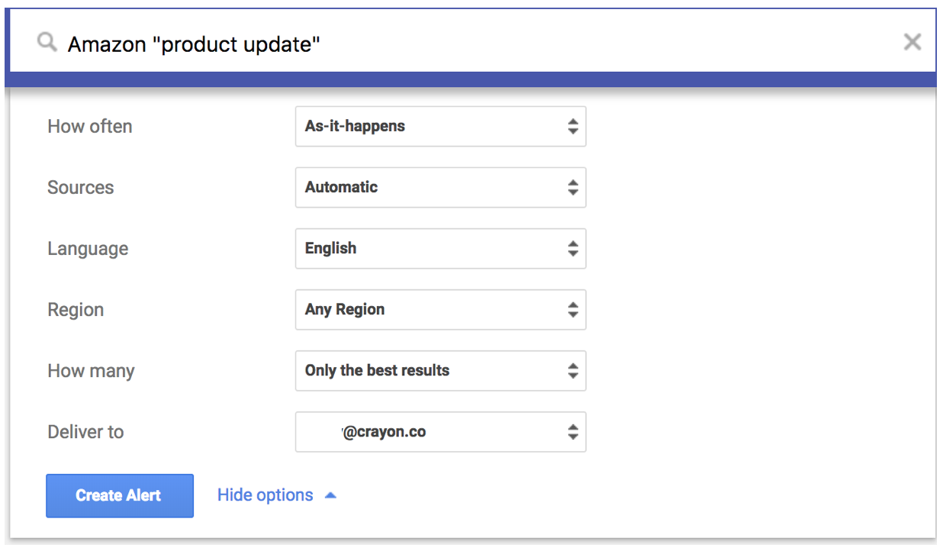
Task: Click the Hide options link
Action: (x=265, y=495)
